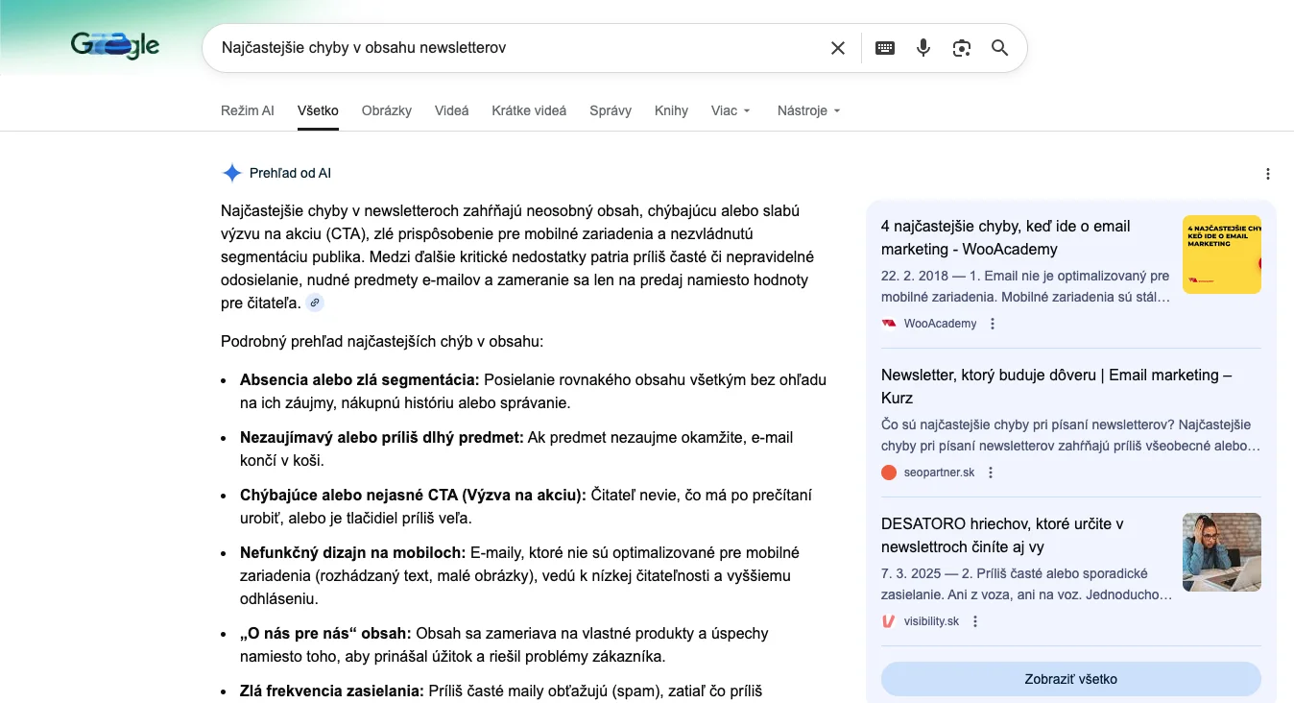The width and height of the screenshot is (1294, 703).
Task: Expand the Nástroje dropdown
Action: (808, 110)
